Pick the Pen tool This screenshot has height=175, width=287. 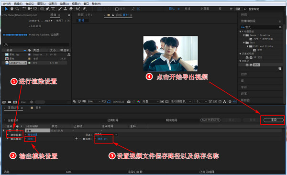coord(47,9)
